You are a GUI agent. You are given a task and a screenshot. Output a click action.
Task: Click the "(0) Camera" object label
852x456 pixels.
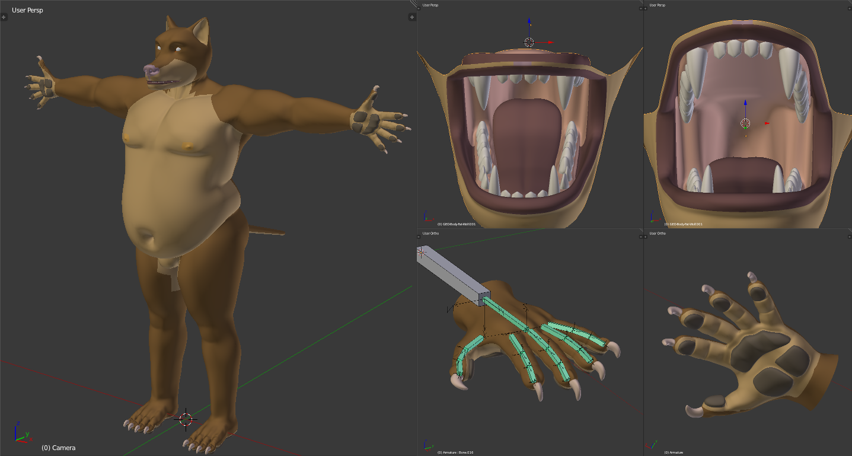coord(58,448)
